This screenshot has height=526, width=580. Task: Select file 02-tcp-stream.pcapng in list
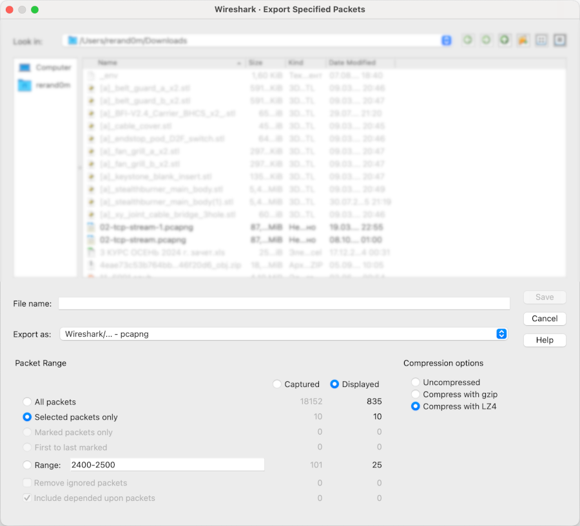[143, 240]
